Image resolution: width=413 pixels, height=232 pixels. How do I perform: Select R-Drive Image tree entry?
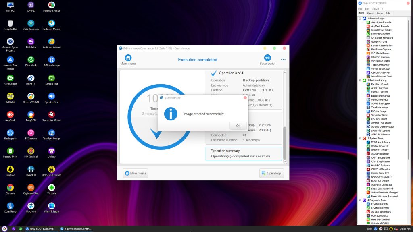(379, 111)
